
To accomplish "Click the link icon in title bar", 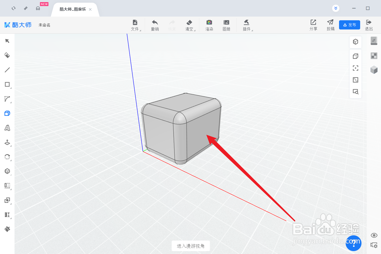I will coord(26,8).
